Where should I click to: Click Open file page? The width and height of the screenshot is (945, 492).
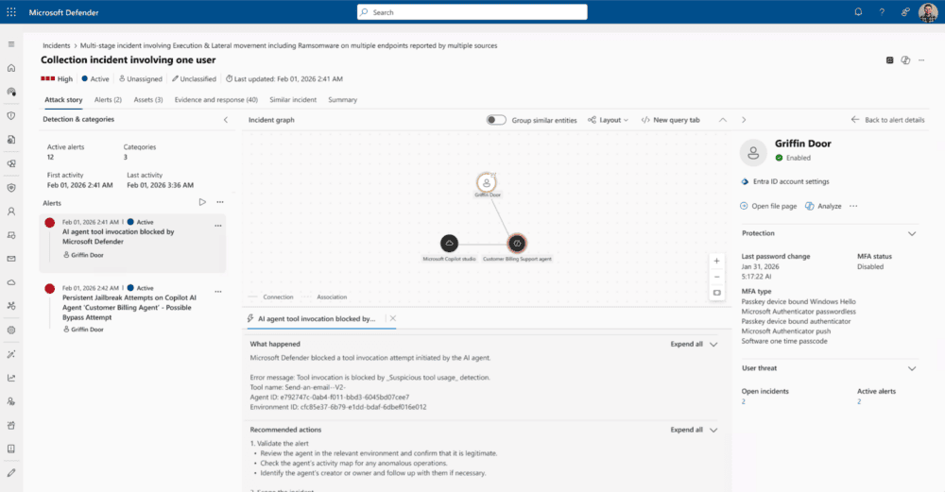pyautogui.click(x=768, y=206)
